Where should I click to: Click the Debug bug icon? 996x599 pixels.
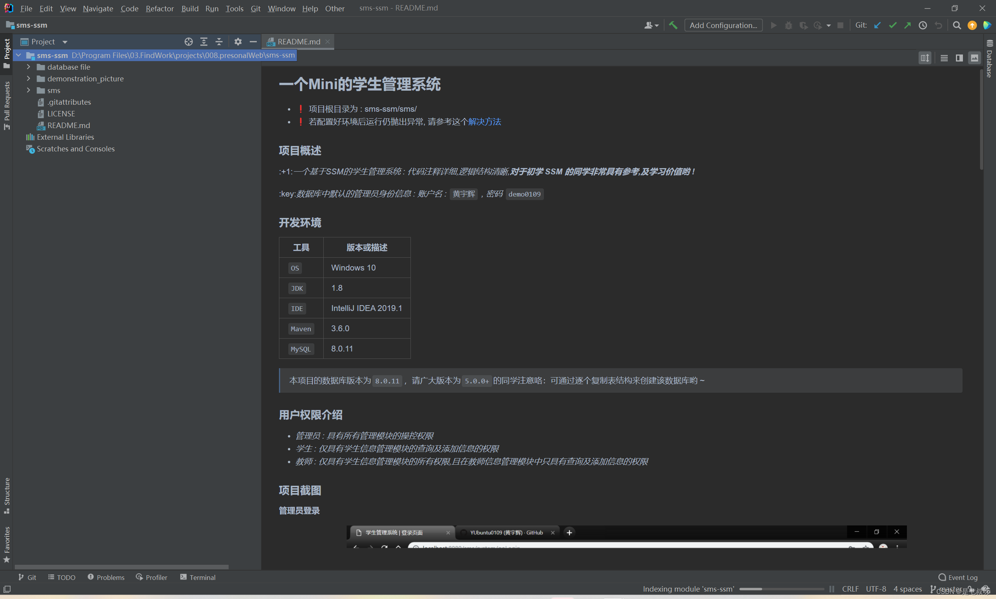click(x=788, y=25)
